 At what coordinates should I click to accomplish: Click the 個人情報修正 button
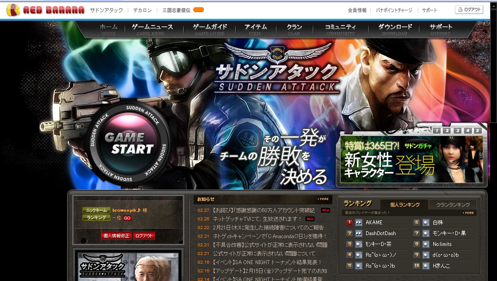tap(116, 236)
